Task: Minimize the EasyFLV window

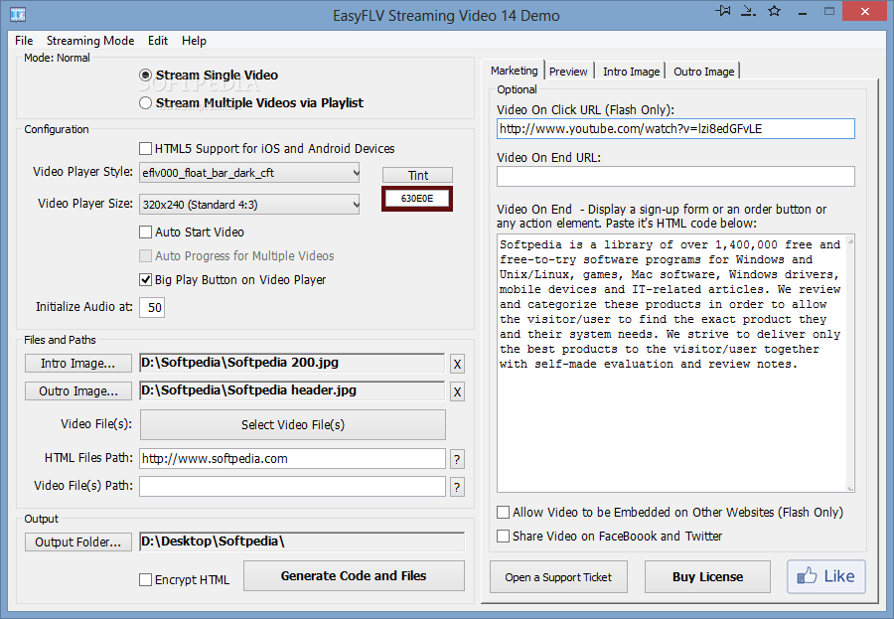Action: (x=803, y=11)
